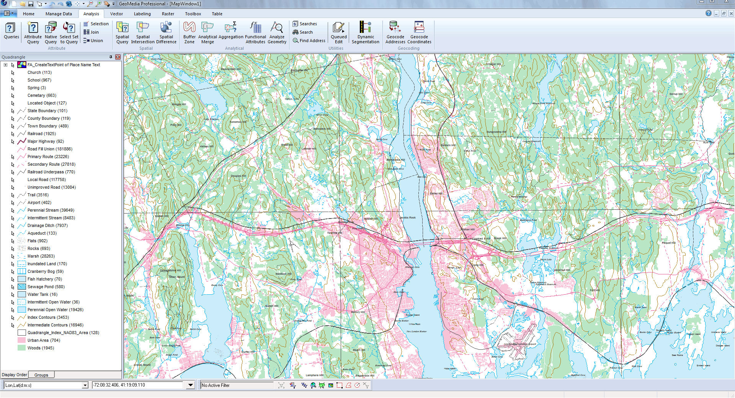
Task: Click the Union button in the Selection group
Action: tap(93, 40)
